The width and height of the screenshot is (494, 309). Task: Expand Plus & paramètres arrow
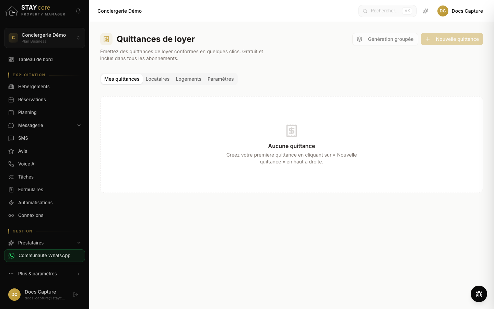[x=79, y=274]
